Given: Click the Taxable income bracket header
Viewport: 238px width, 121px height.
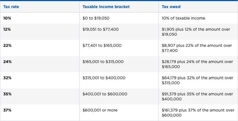Looking at the screenshot, I should point(106,7).
